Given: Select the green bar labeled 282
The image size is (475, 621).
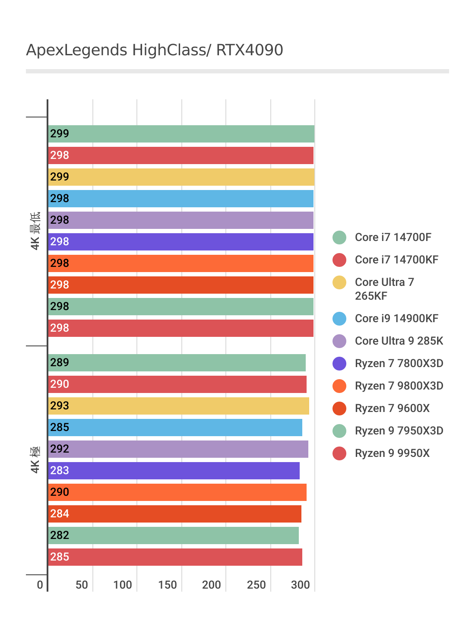Looking at the screenshot, I should tap(173, 535).
